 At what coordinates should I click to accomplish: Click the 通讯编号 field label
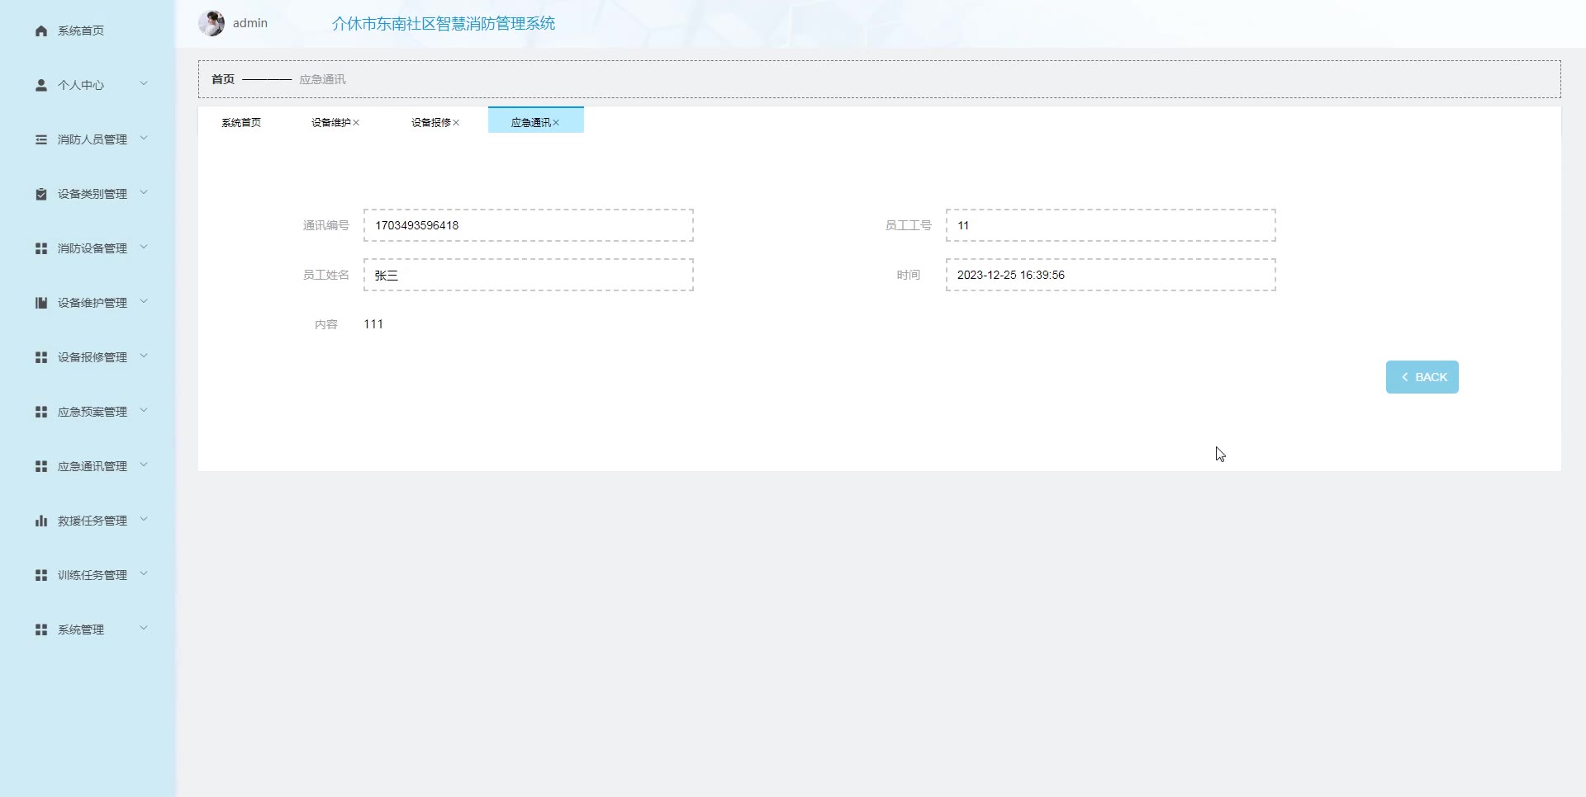[326, 225]
